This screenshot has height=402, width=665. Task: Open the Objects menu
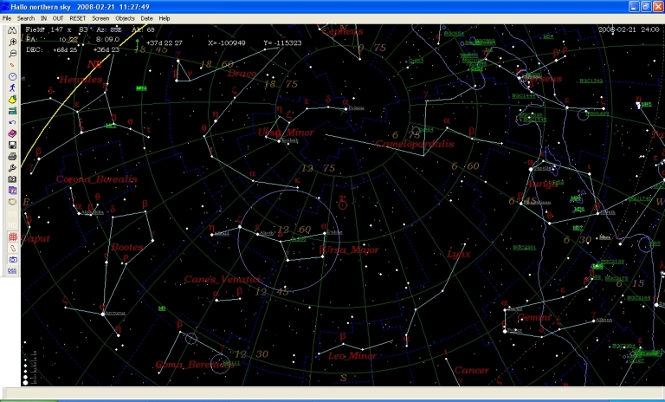125,18
